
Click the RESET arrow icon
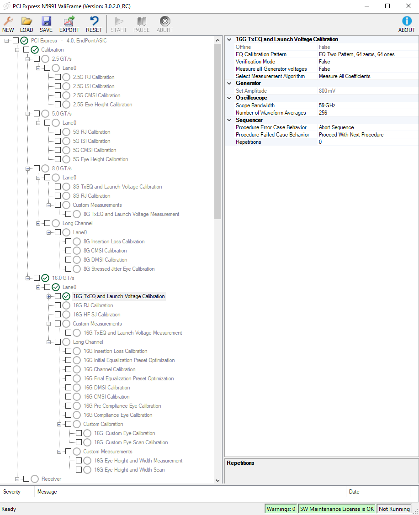[94, 21]
